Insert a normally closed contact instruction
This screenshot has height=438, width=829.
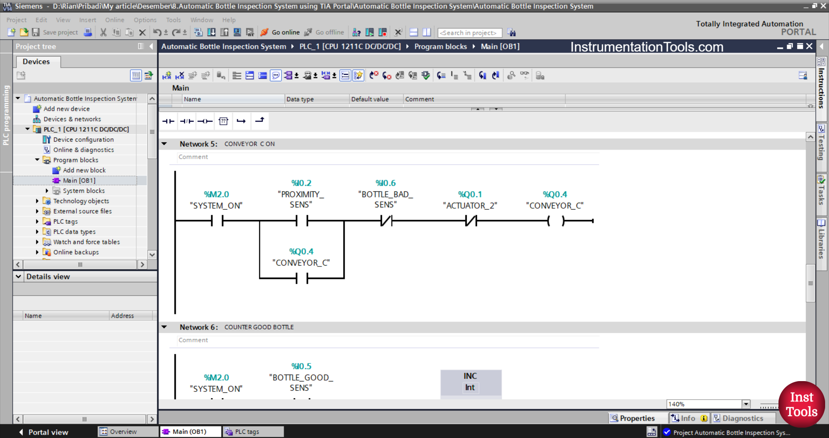click(187, 121)
